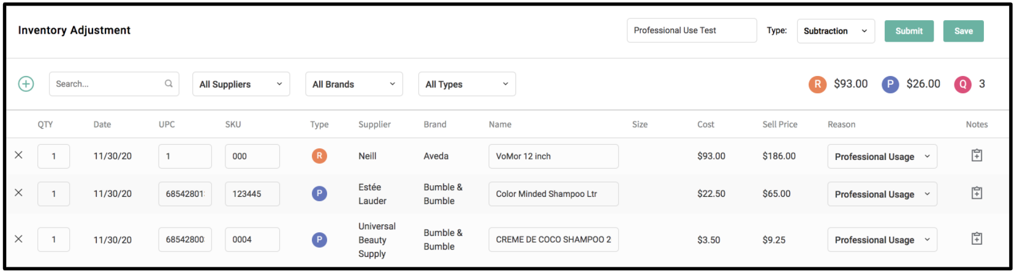Open notes icon for CREME DE COCO row
This screenshot has height=271, width=1017.
(977, 239)
